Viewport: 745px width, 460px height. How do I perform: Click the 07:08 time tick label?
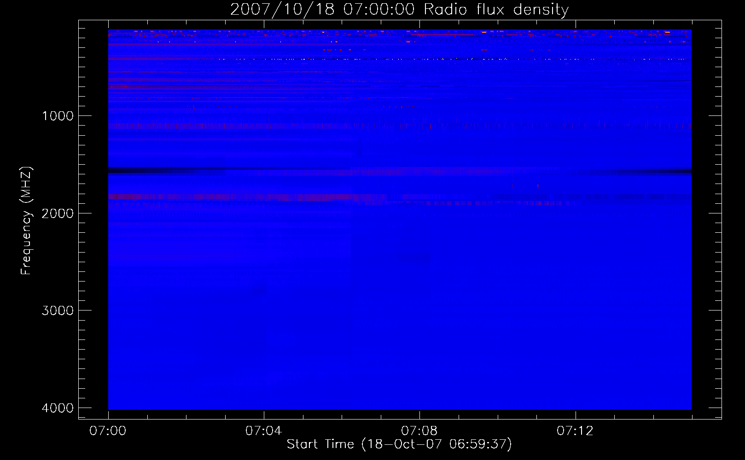pos(419,431)
